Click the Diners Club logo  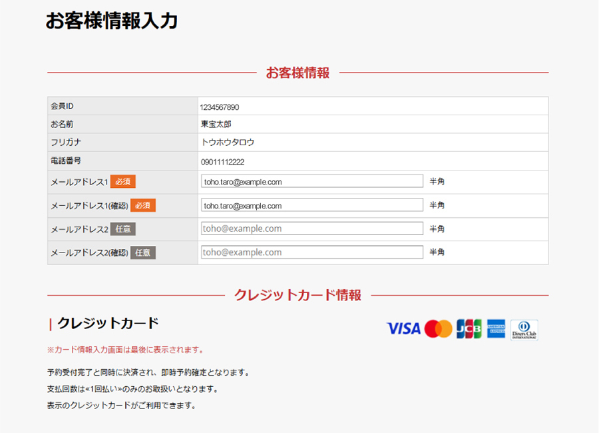click(x=524, y=329)
